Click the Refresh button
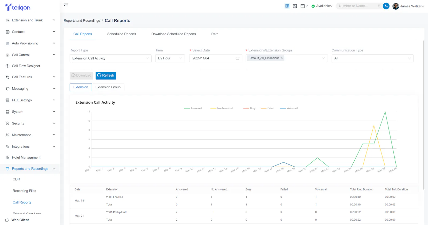428x225 pixels. coord(106,76)
